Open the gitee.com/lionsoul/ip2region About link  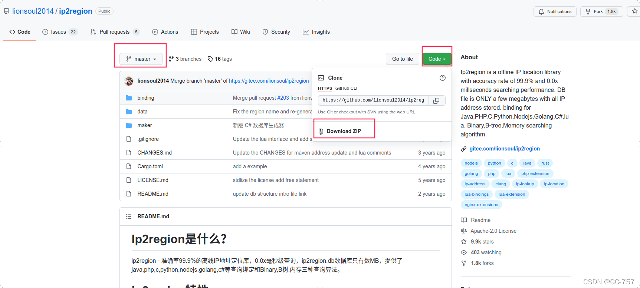(x=505, y=149)
